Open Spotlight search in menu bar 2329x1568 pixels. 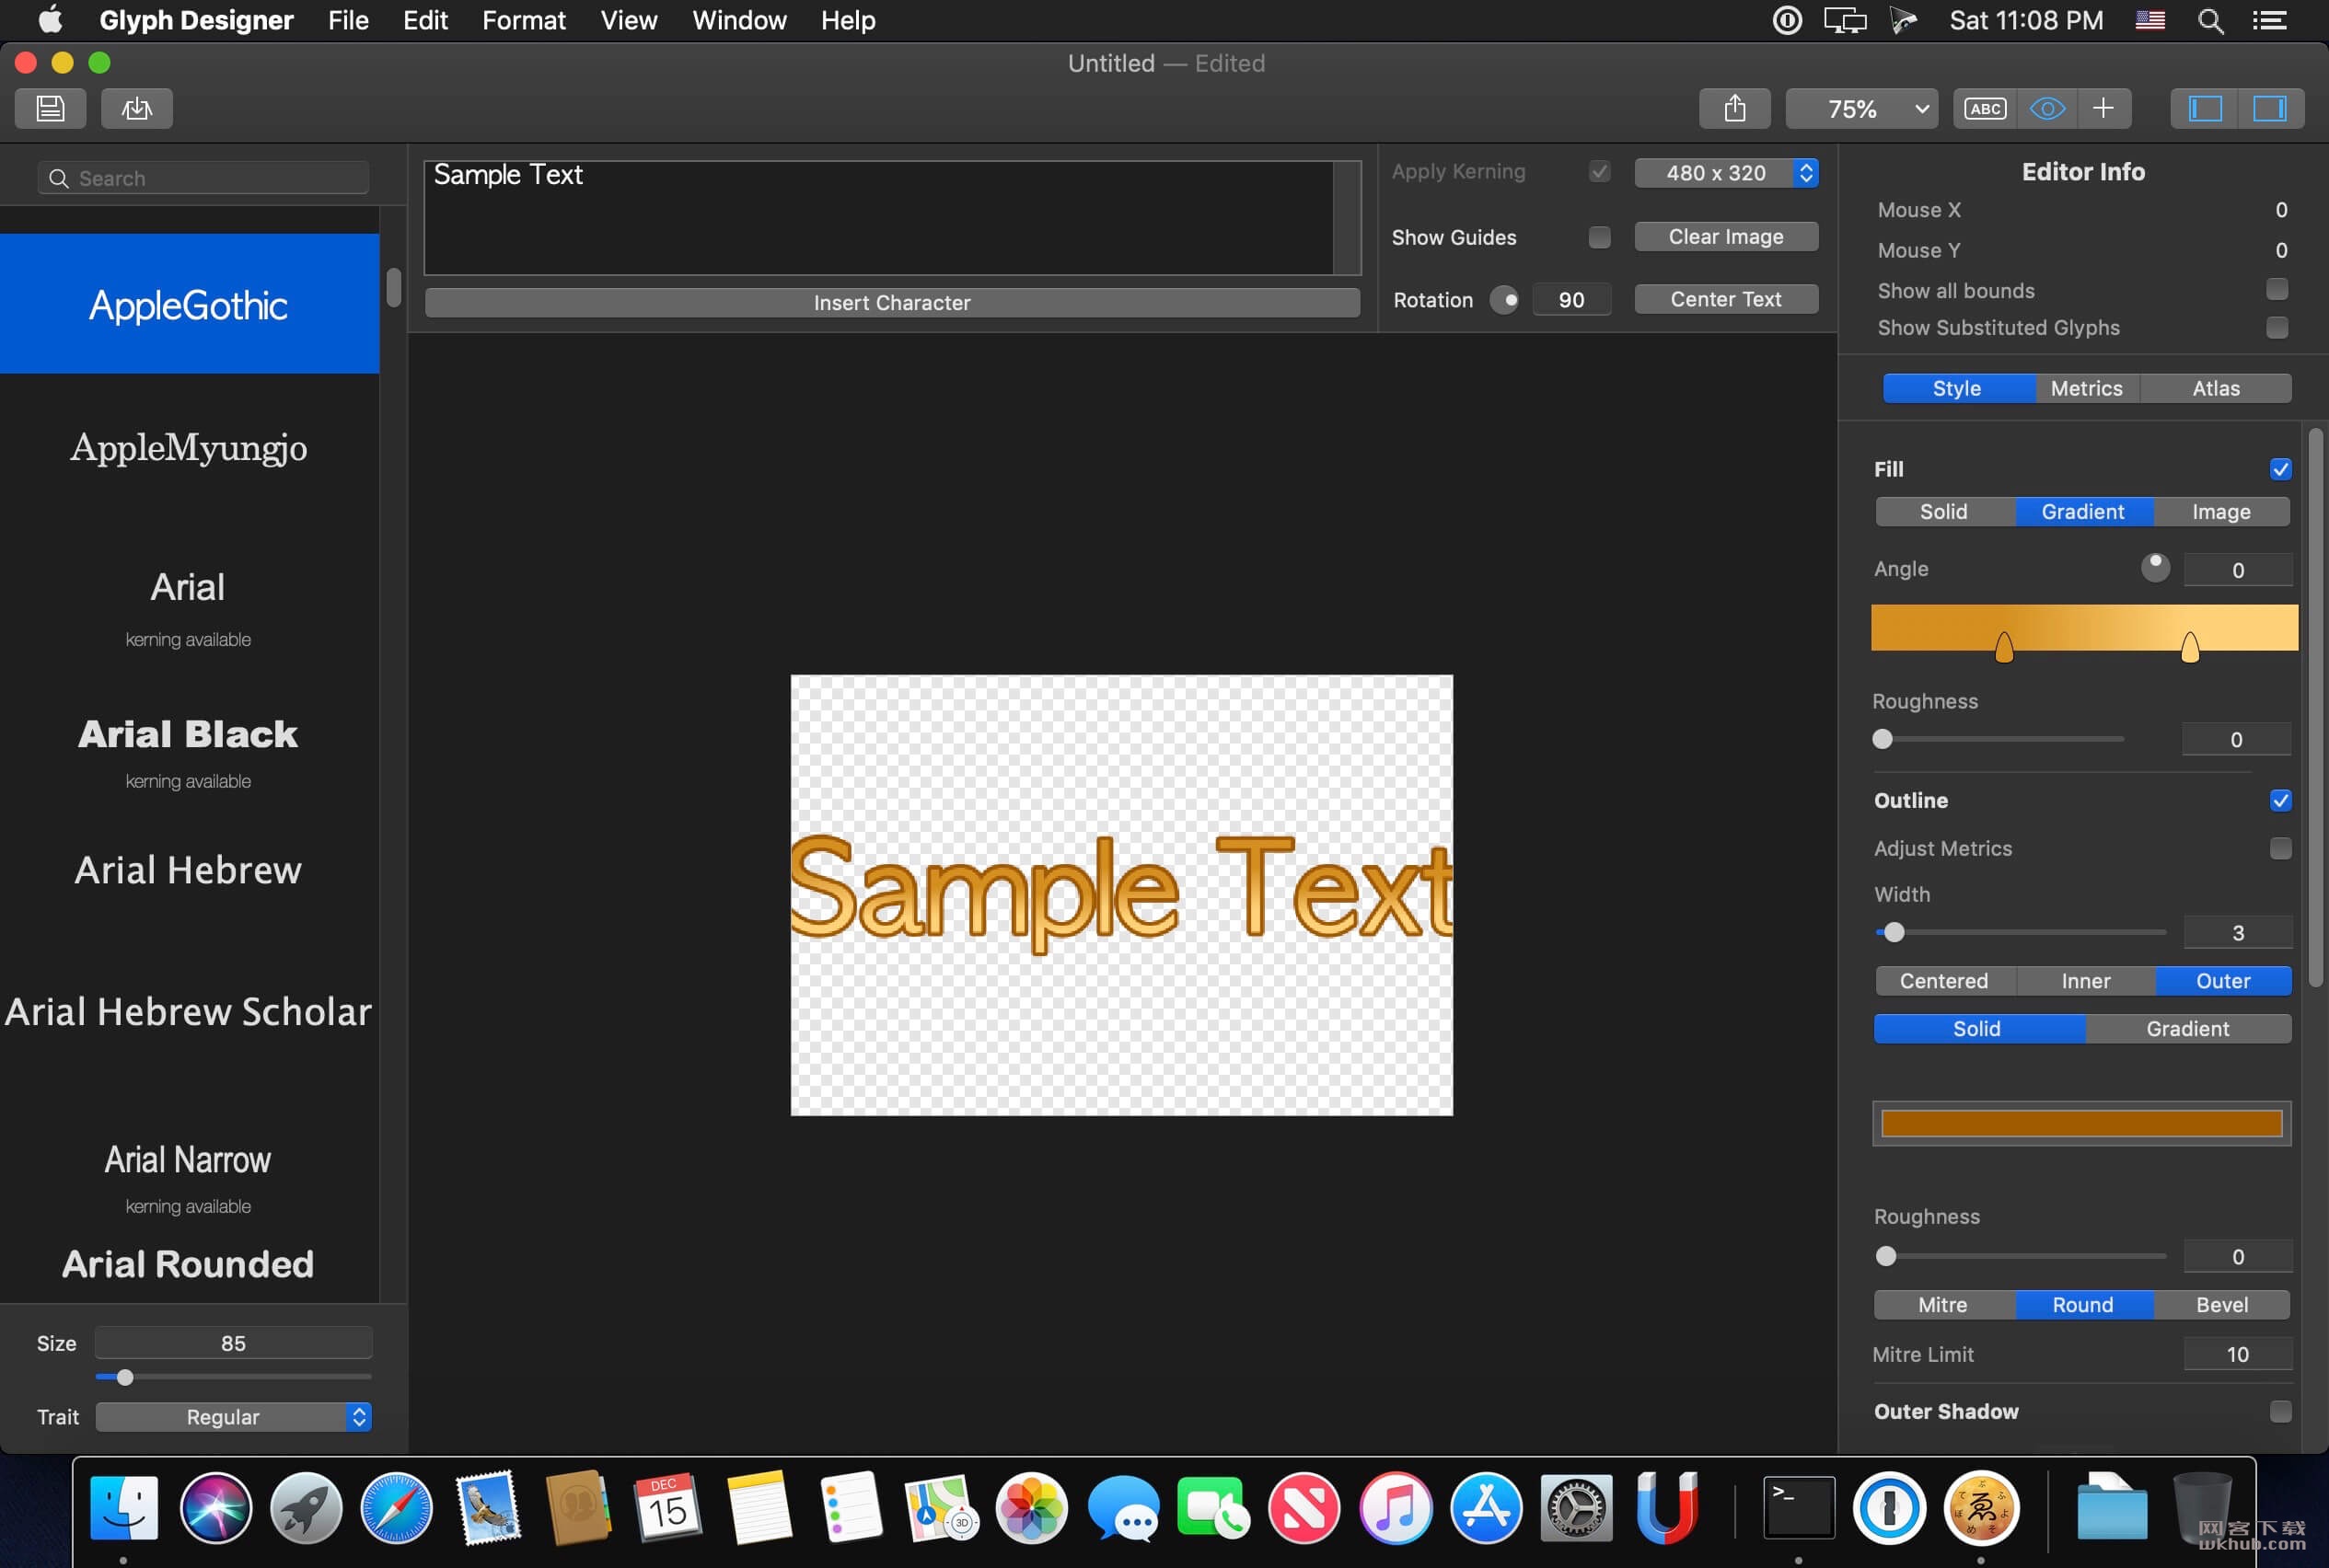point(2210,21)
